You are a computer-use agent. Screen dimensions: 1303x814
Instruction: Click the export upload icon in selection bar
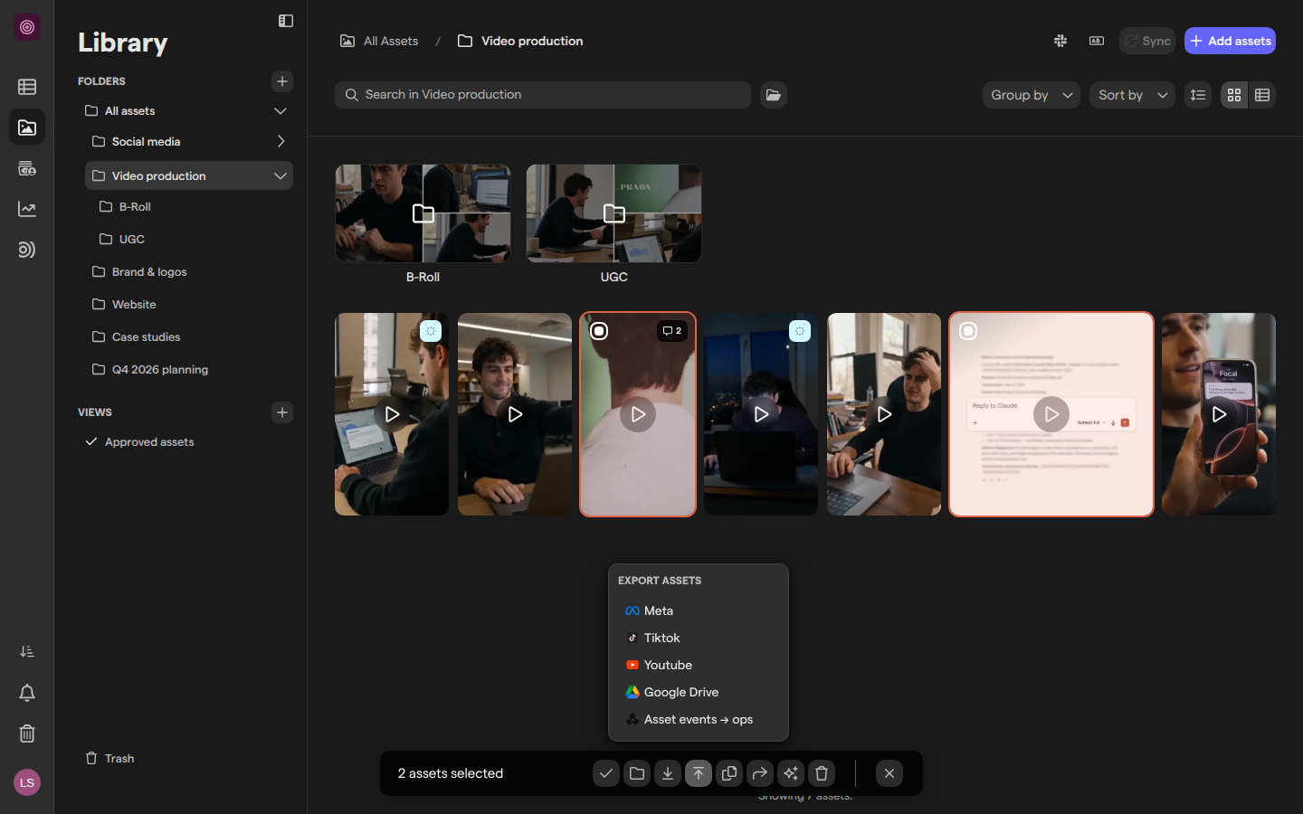click(x=699, y=773)
